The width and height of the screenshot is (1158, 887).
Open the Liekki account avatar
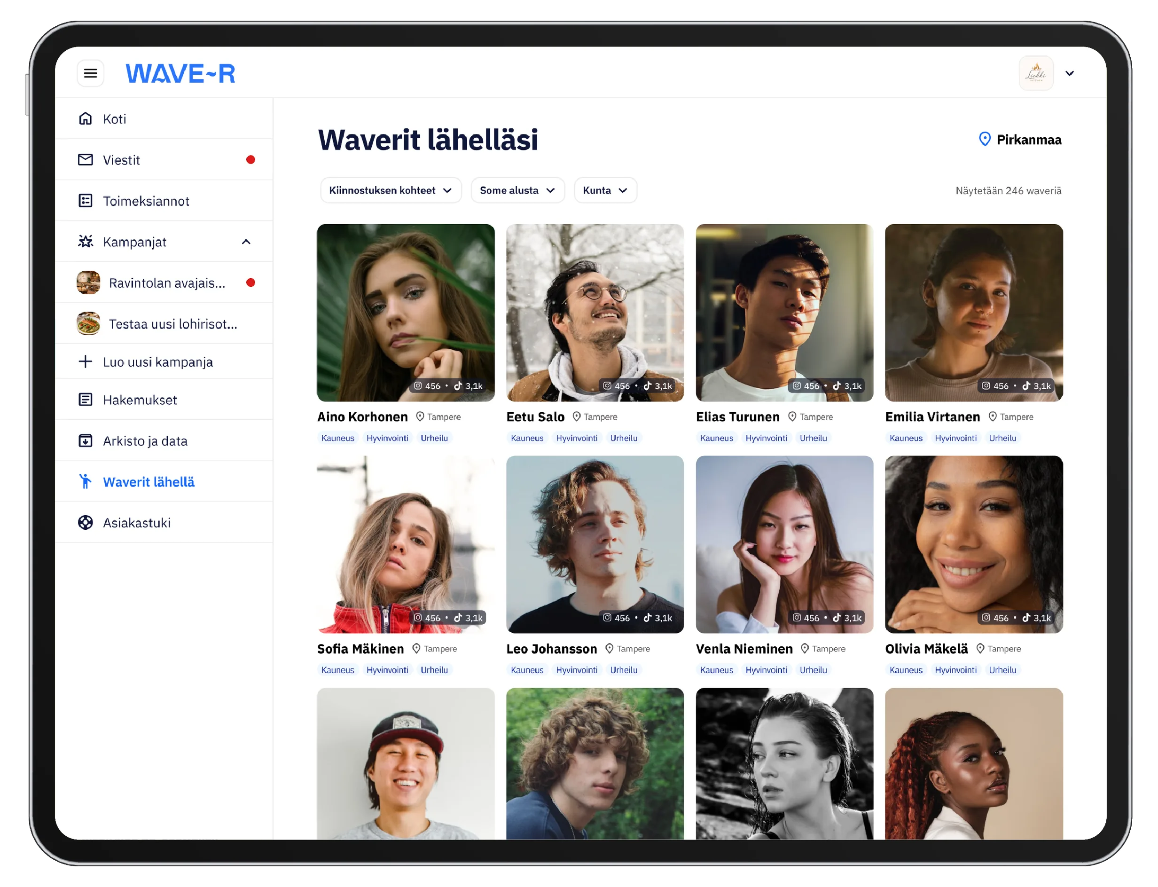(1035, 73)
